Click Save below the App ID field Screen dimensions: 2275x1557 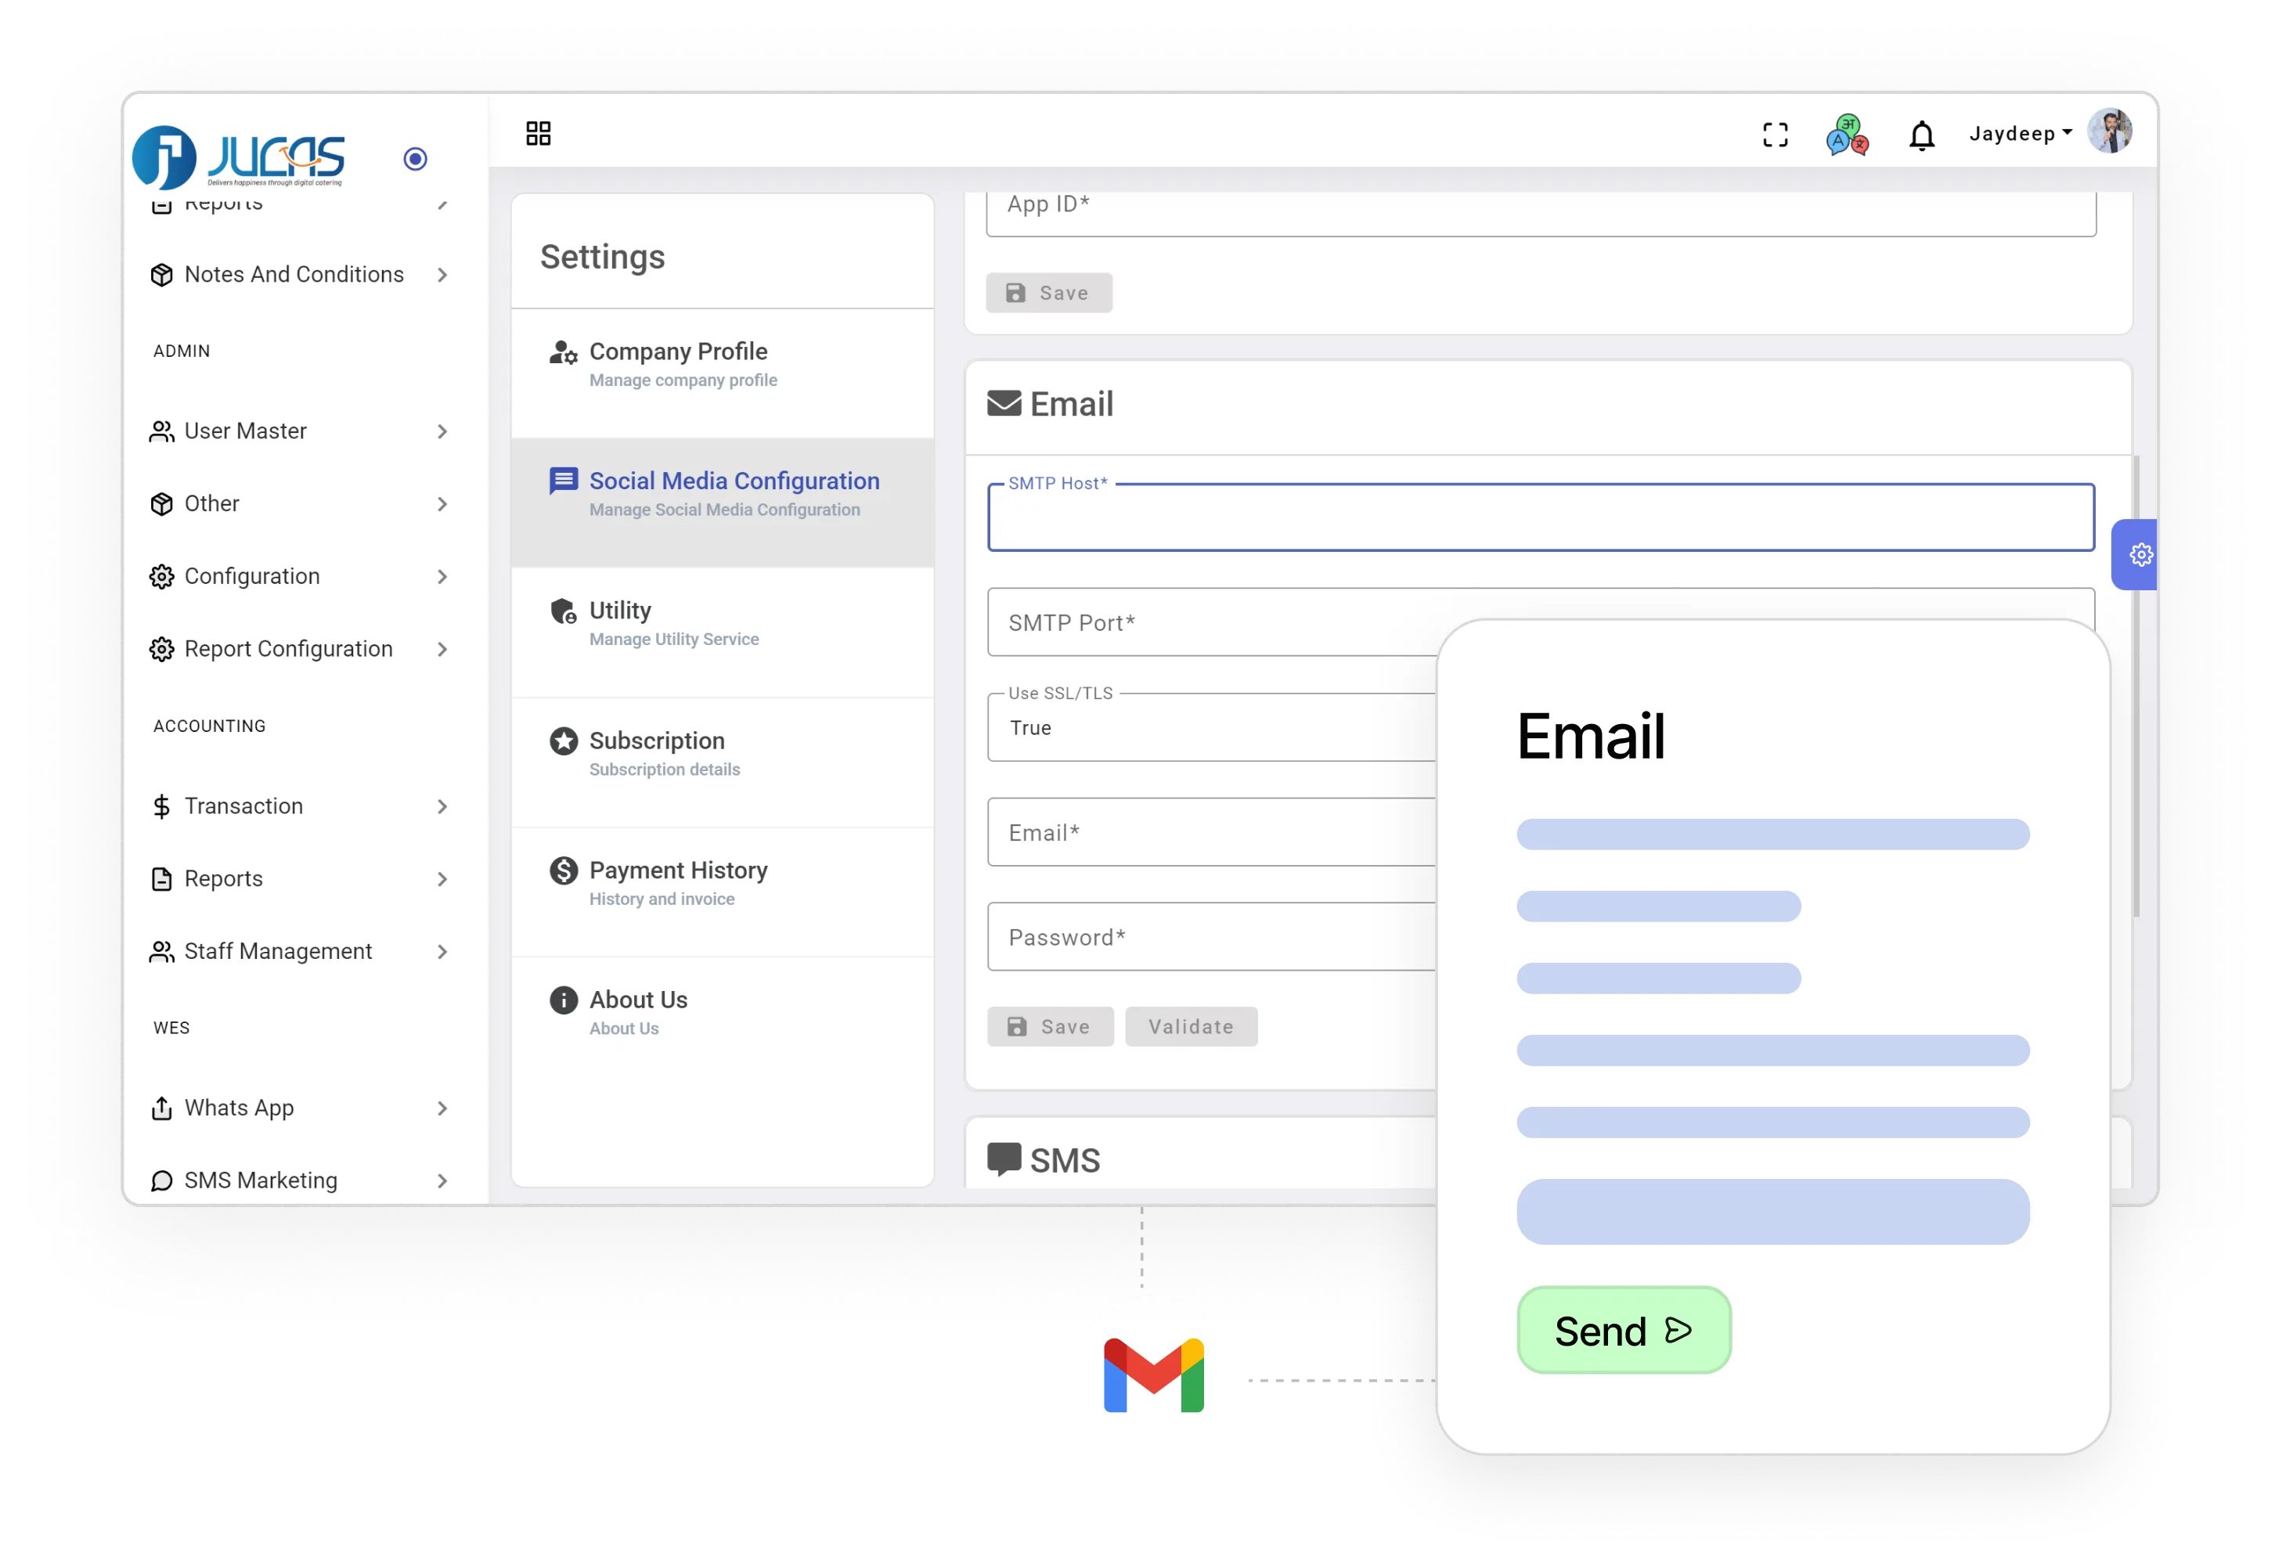[1048, 293]
